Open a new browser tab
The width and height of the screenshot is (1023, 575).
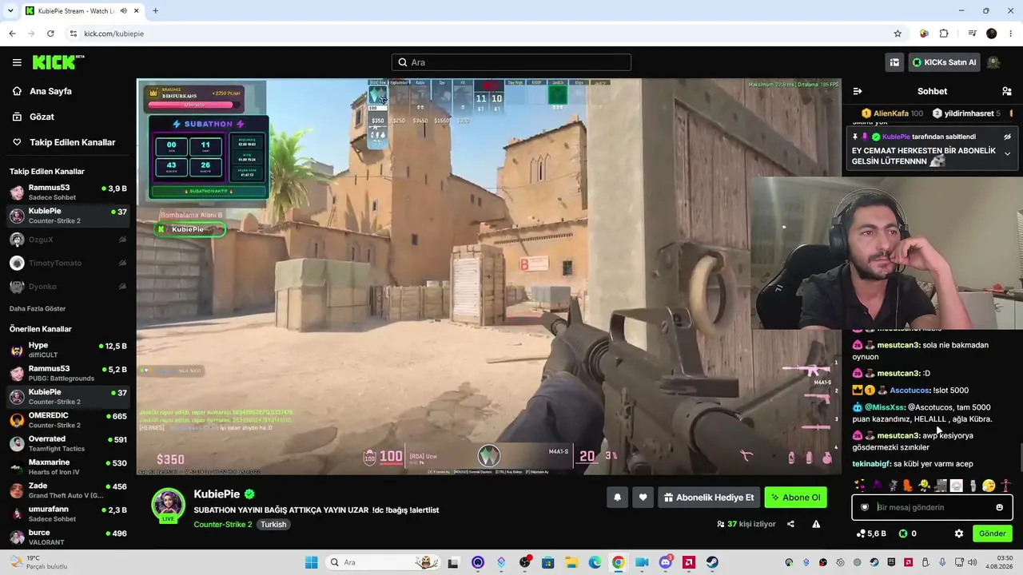tap(155, 11)
